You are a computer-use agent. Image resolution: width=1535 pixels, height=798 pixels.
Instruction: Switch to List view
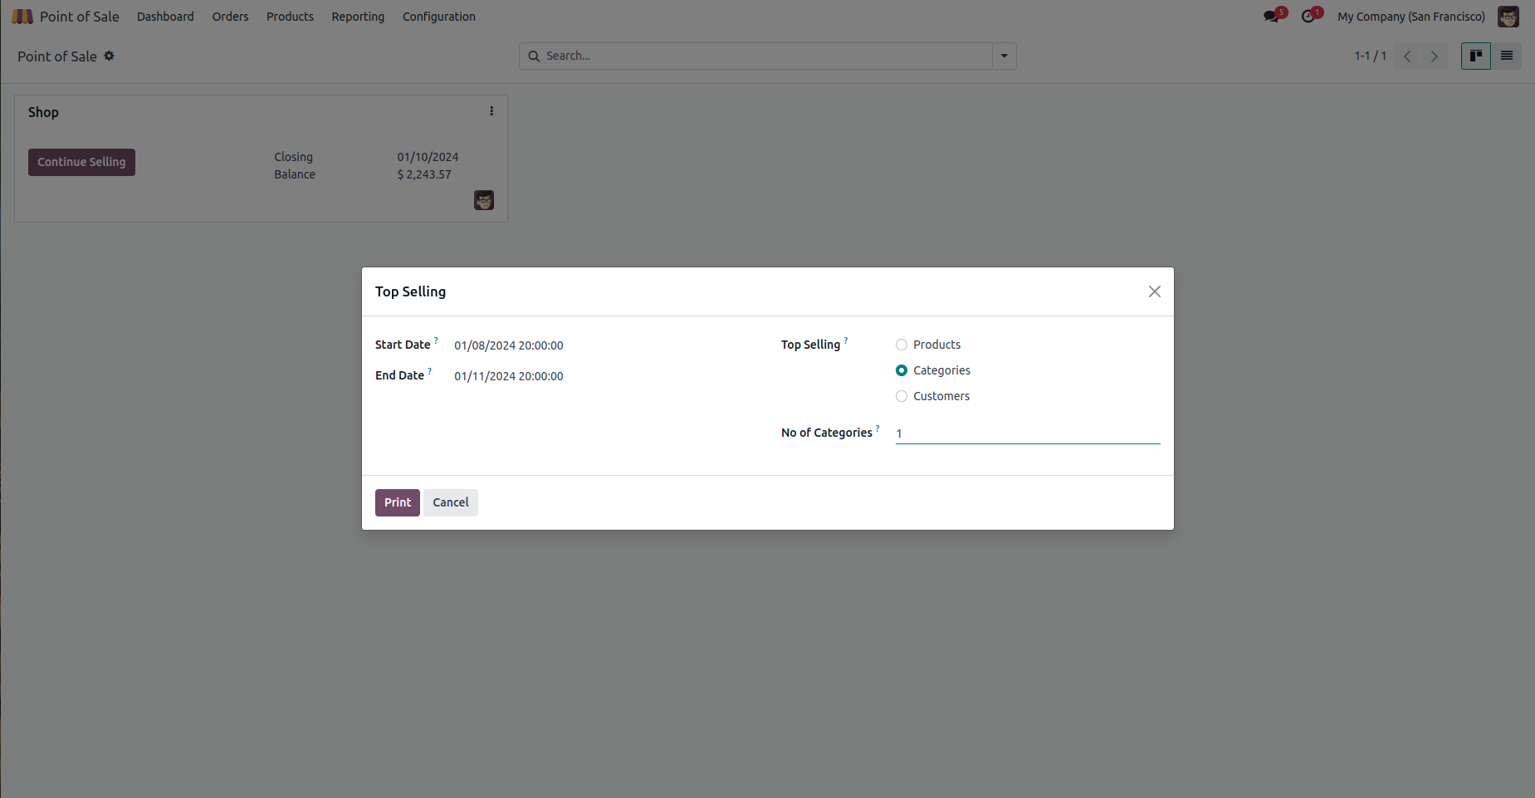pyautogui.click(x=1506, y=56)
